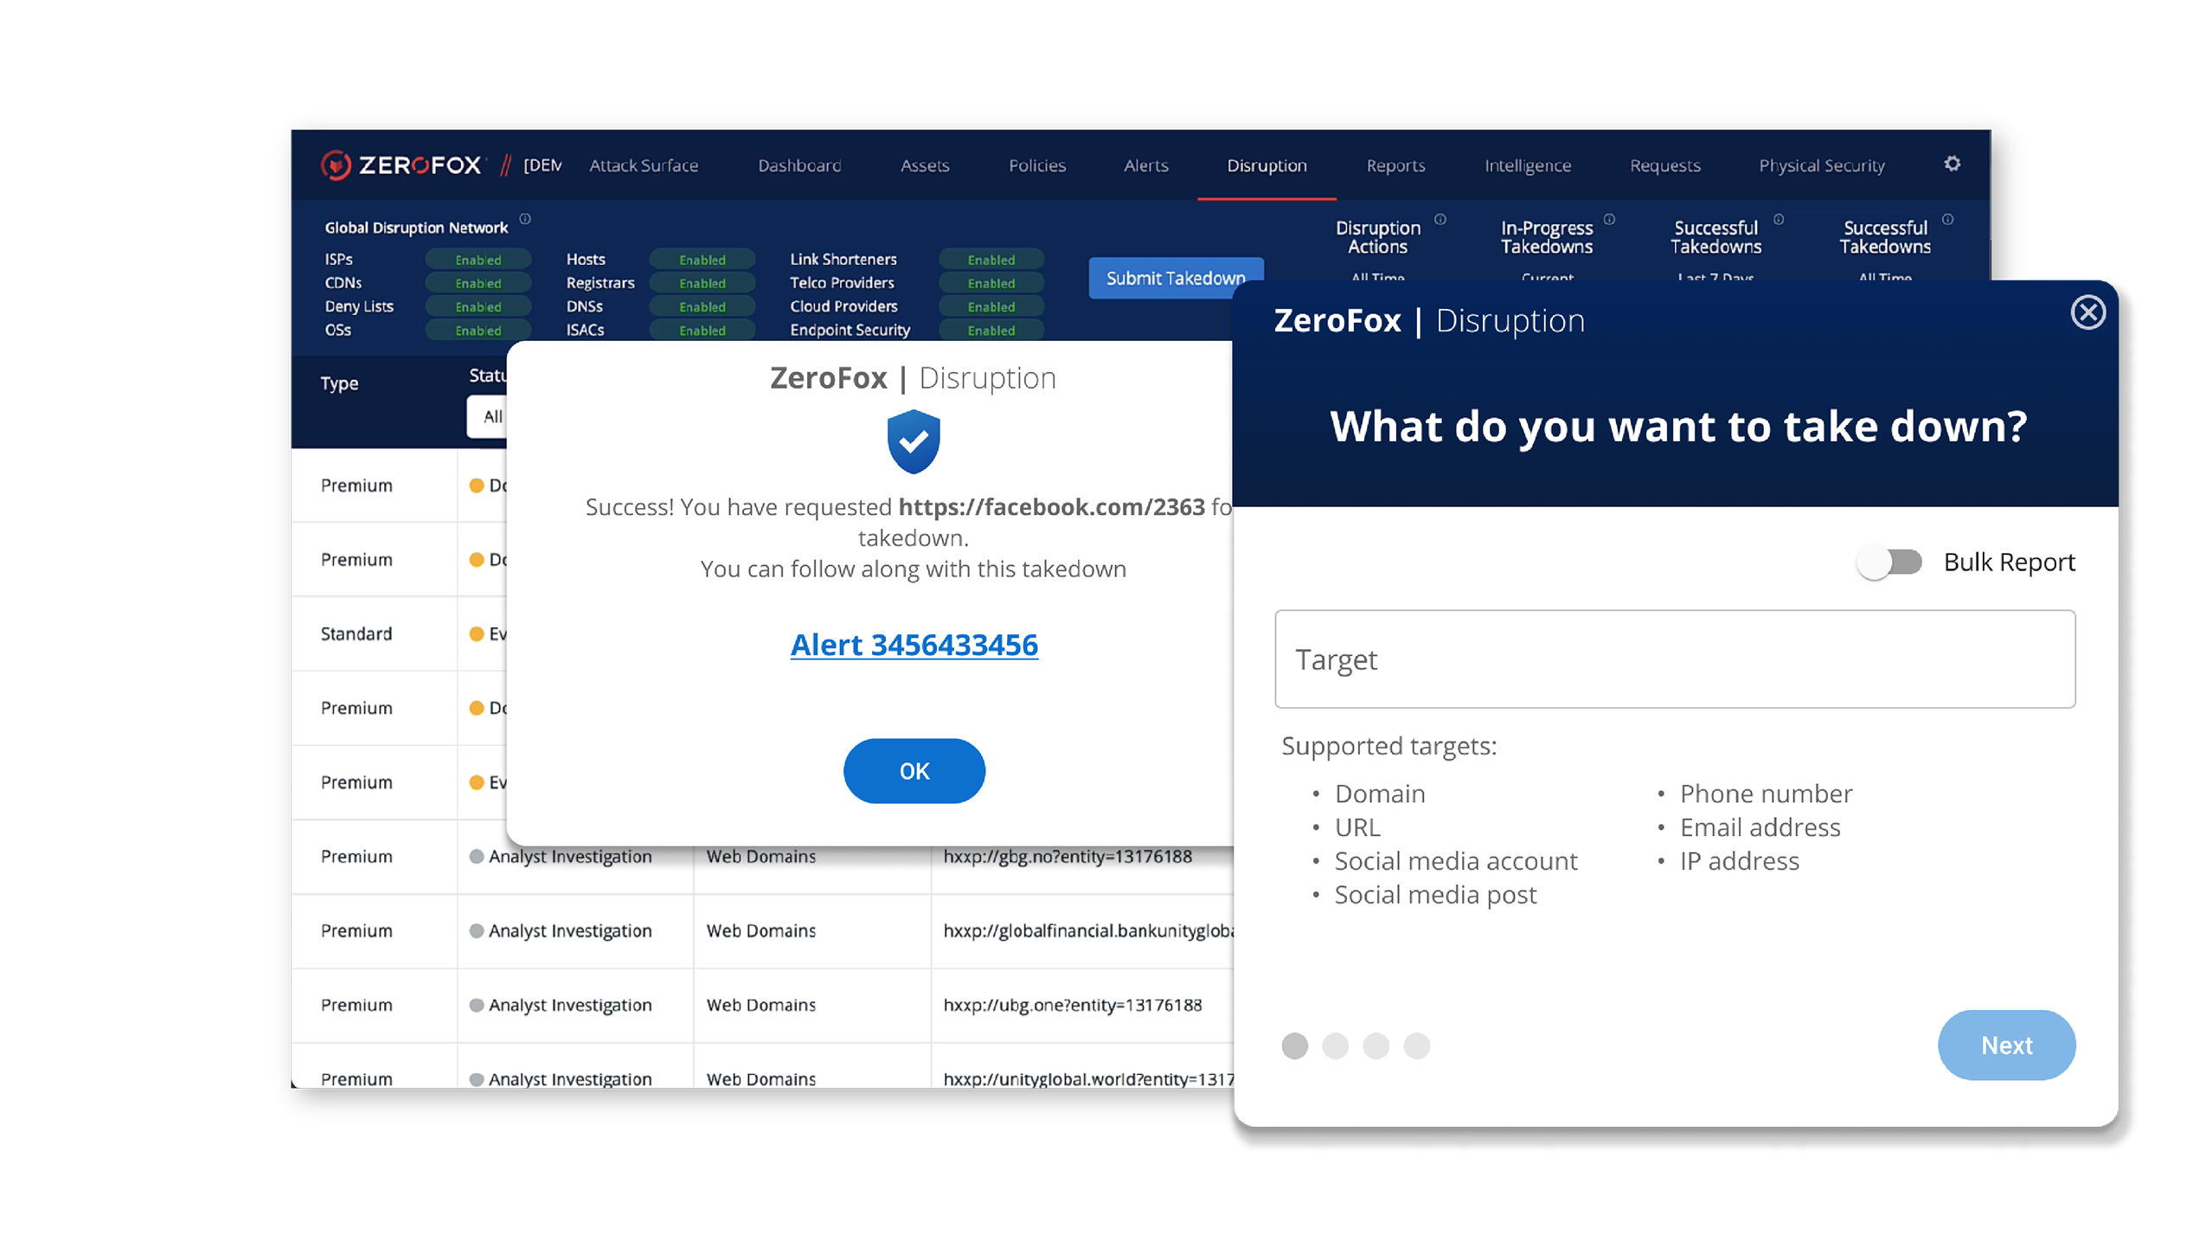The width and height of the screenshot is (2206, 1241).
Task: Select the Intelligence navigation tab
Action: pos(1527,164)
